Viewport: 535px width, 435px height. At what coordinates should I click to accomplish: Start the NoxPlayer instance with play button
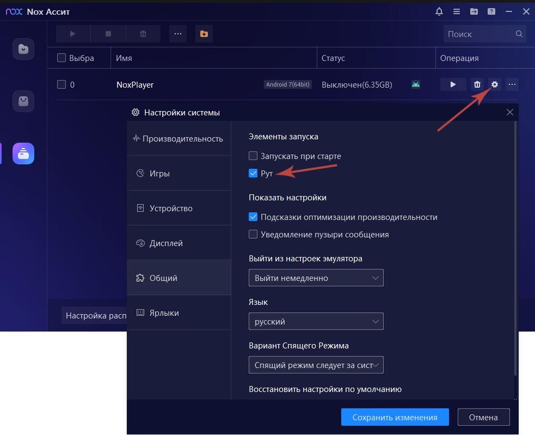pos(453,84)
